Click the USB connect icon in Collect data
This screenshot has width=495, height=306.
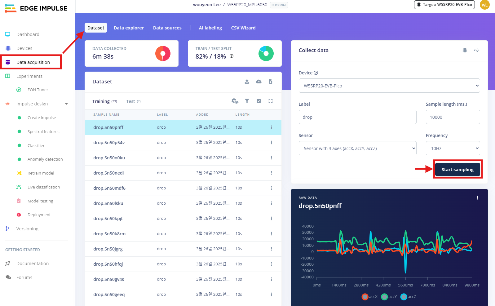tap(476, 50)
